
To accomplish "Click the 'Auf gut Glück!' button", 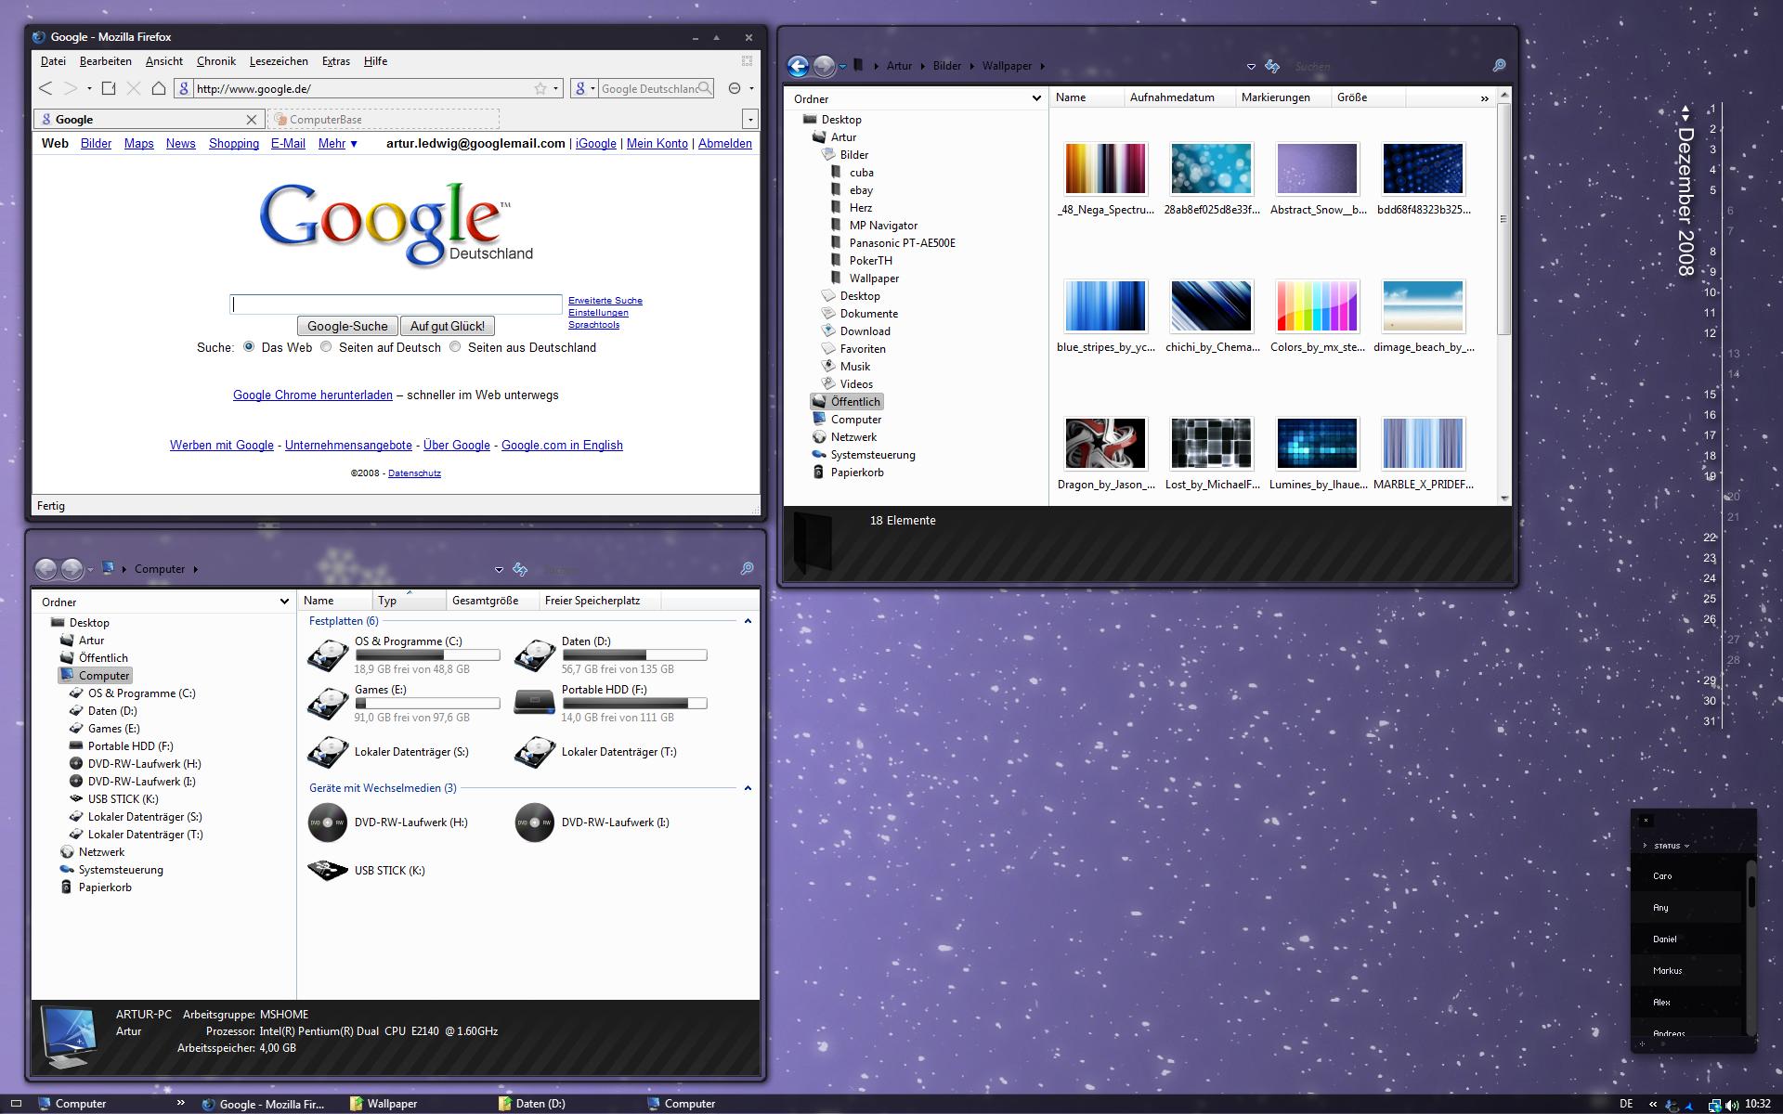I will 448,326.
